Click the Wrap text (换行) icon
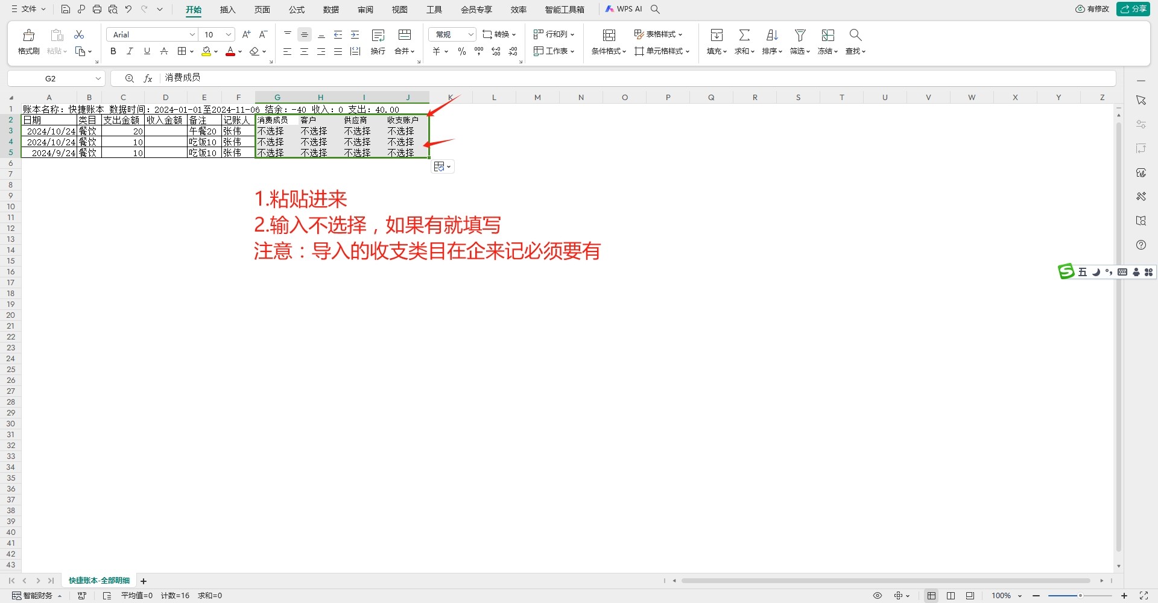 pyautogui.click(x=378, y=36)
